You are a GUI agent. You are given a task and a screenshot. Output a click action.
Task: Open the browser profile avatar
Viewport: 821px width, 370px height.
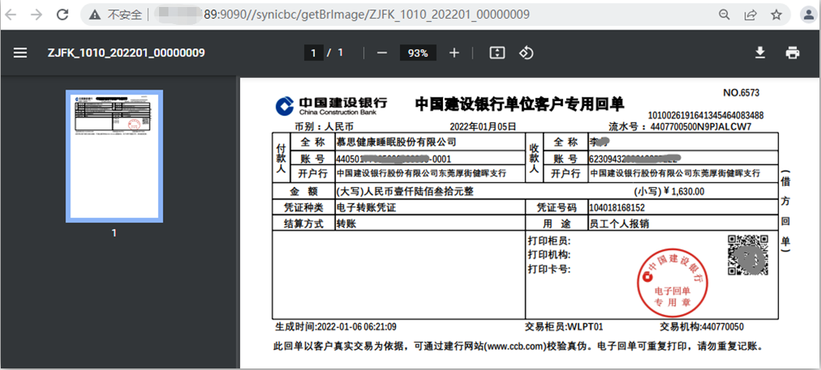(x=809, y=15)
